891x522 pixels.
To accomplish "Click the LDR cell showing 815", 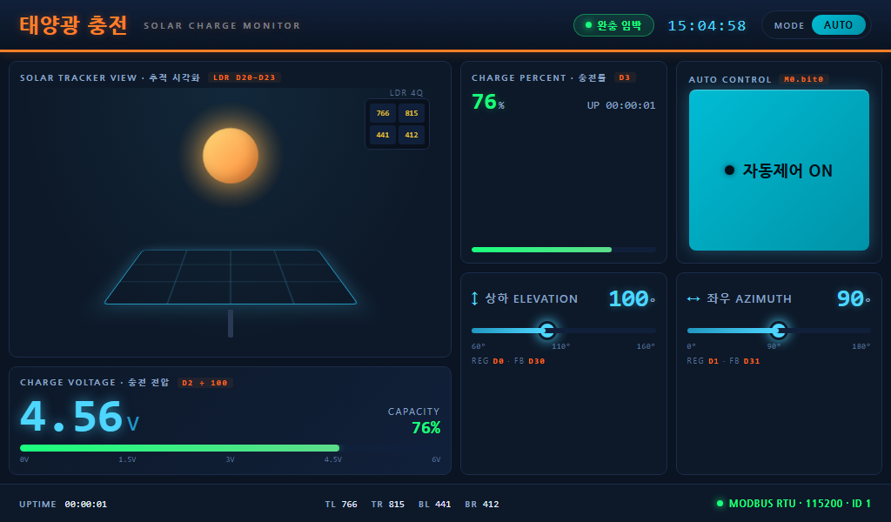I will point(412,113).
